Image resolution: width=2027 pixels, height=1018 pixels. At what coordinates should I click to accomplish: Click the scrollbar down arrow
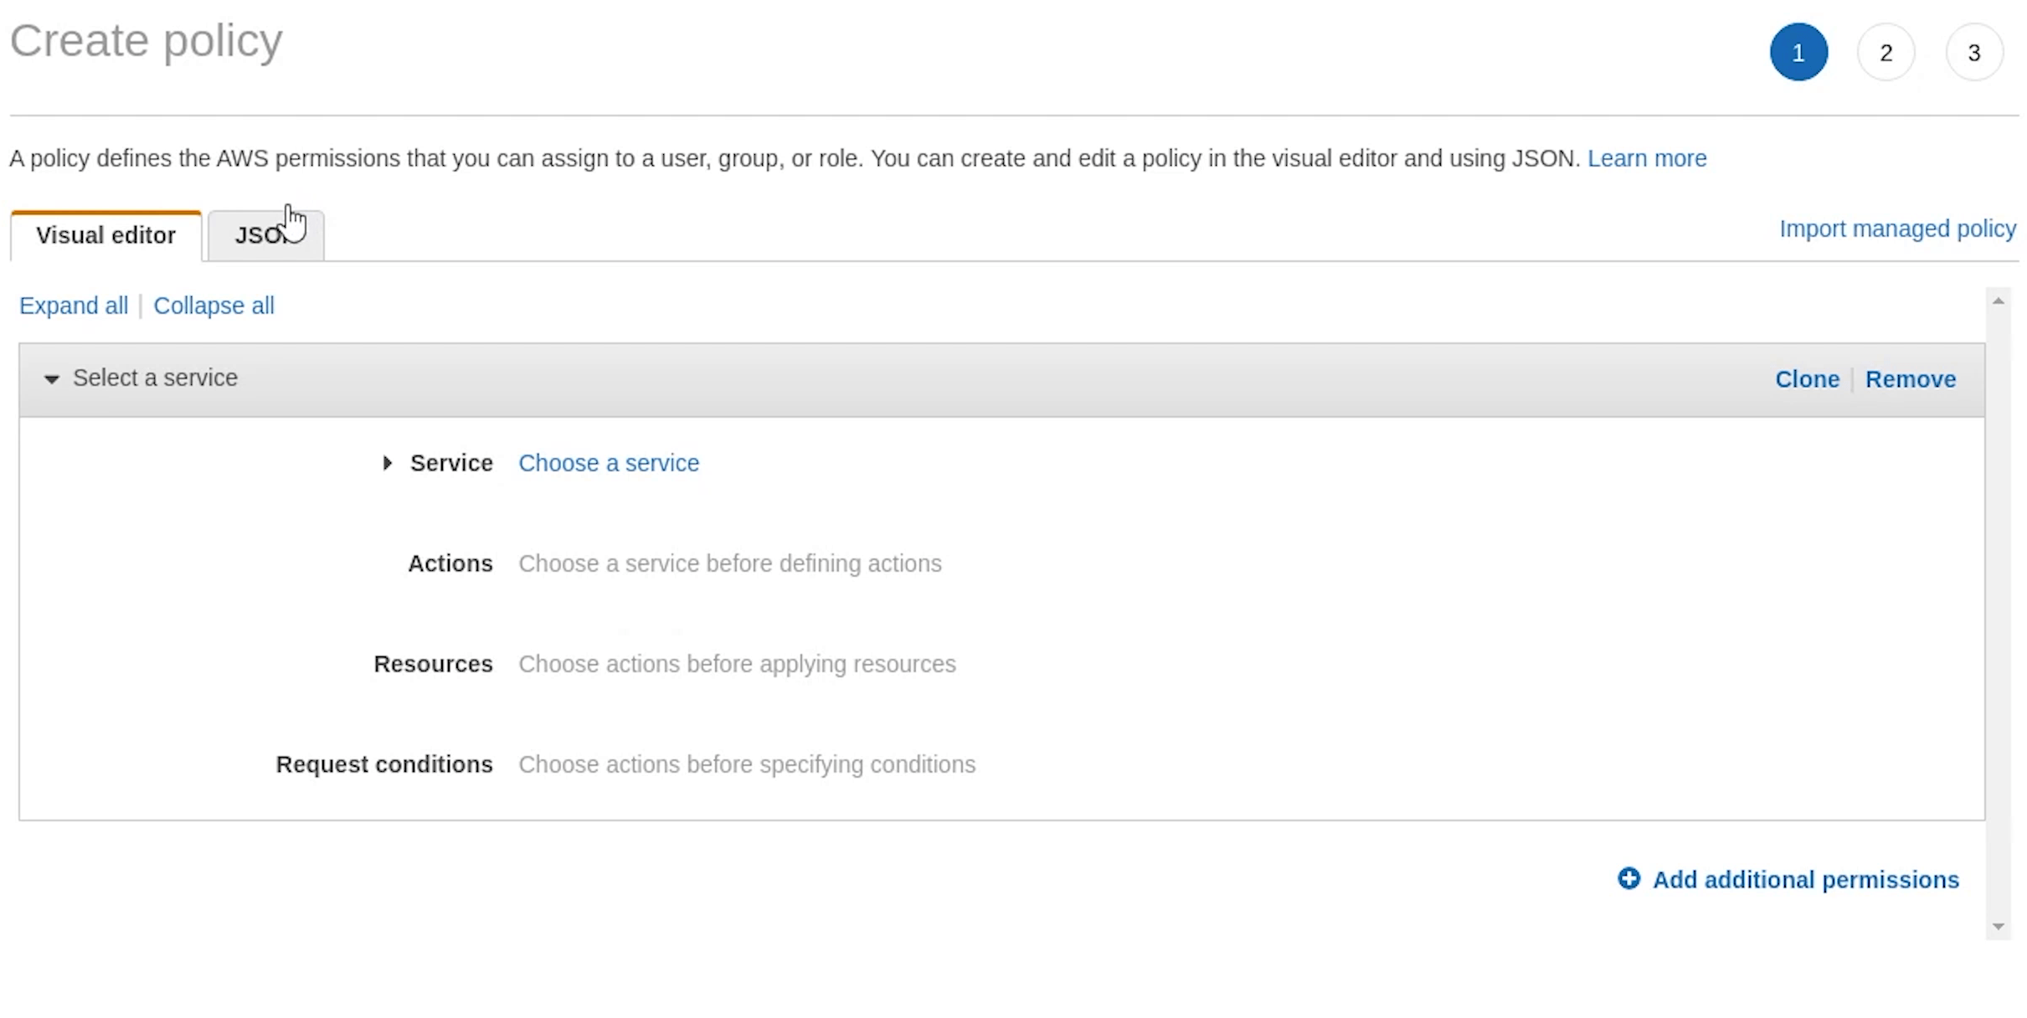tap(1999, 927)
